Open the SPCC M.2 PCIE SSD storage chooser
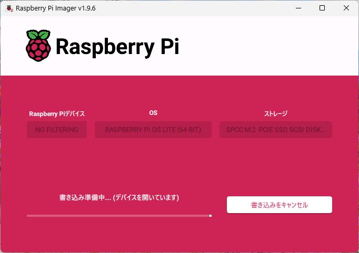The image size is (359, 253). pyautogui.click(x=275, y=130)
